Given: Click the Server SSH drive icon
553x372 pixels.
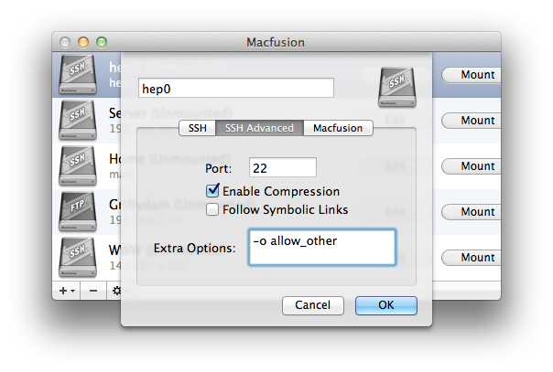Looking at the screenshot, I should [78, 120].
